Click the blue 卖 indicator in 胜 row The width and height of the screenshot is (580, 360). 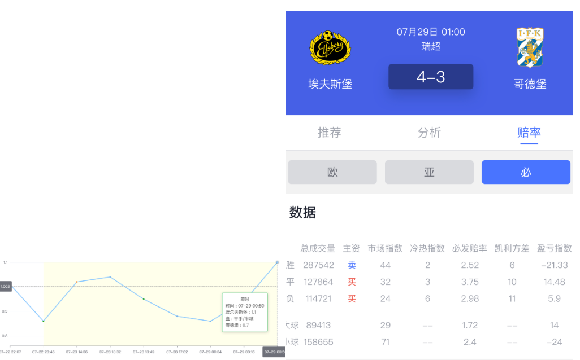pyautogui.click(x=352, y=265)
